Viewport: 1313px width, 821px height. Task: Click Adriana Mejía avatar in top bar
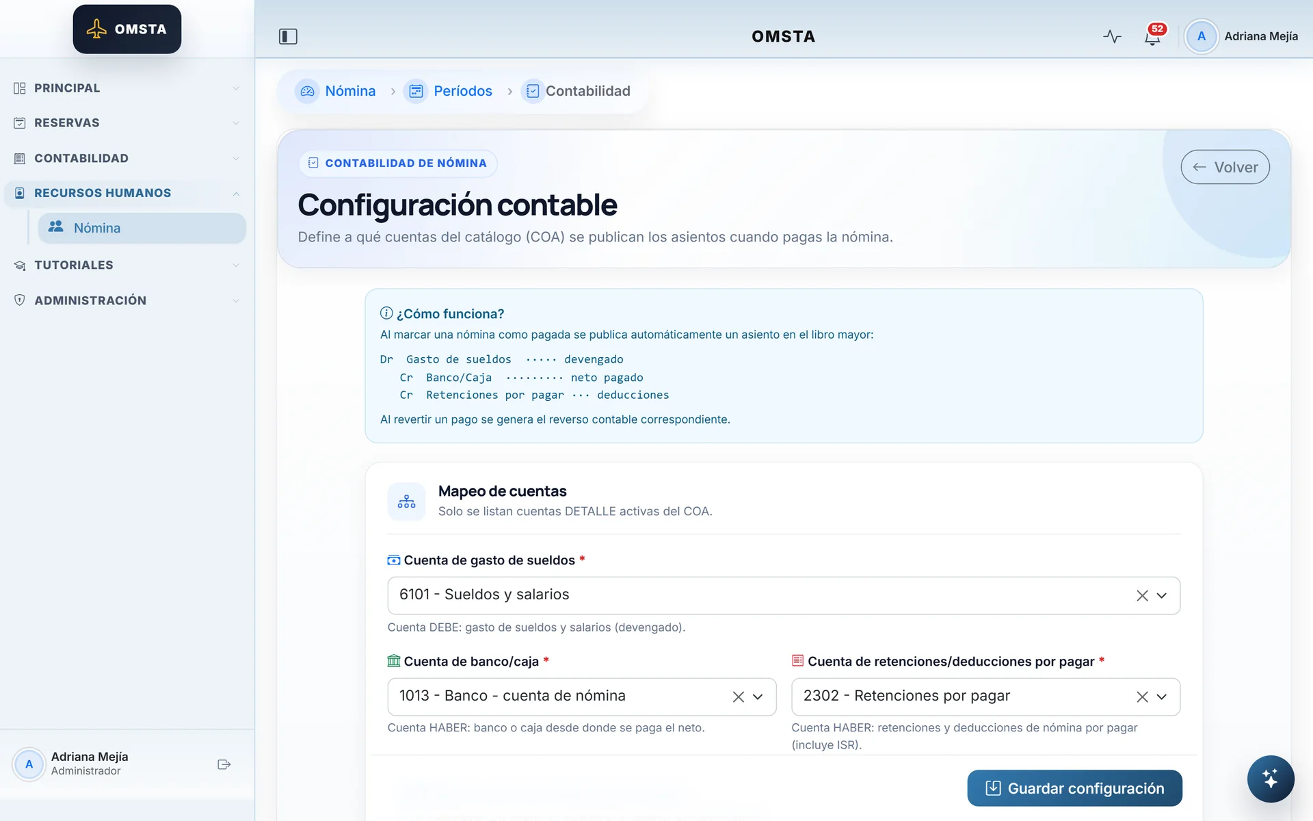pos(1201,36)
